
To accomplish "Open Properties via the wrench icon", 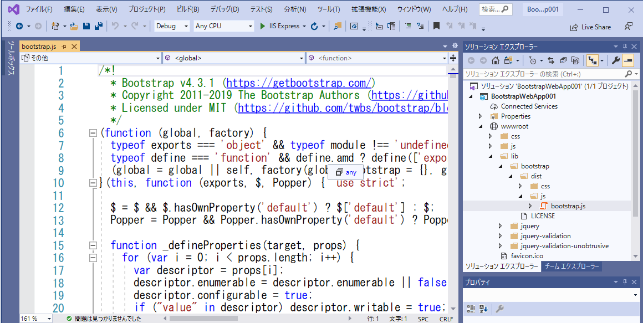I will (x=616, y=60).
